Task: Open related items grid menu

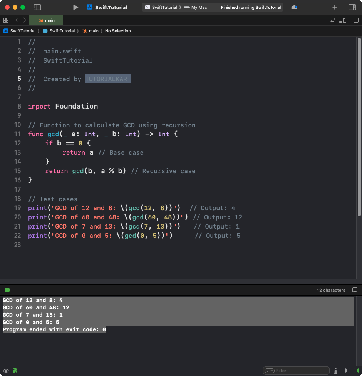Action: [x=6, y=20]
